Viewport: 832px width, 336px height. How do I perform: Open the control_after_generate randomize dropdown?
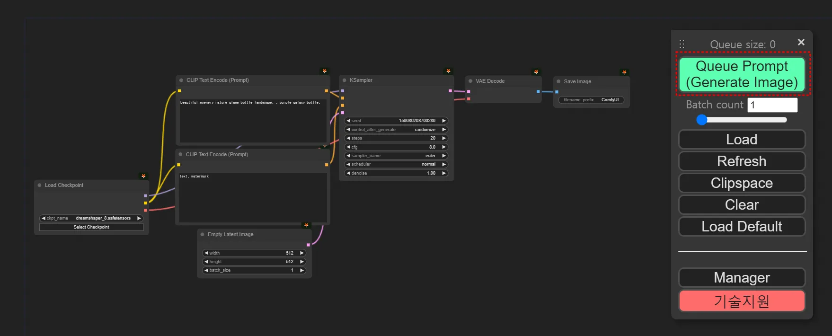pos(396,130)
